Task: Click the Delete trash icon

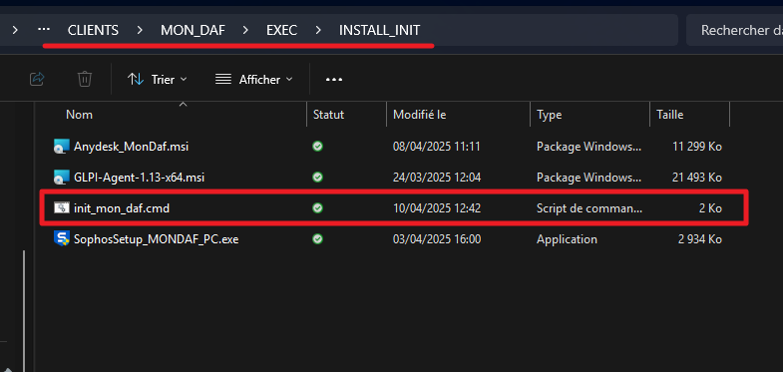Action: click(85, 79)
